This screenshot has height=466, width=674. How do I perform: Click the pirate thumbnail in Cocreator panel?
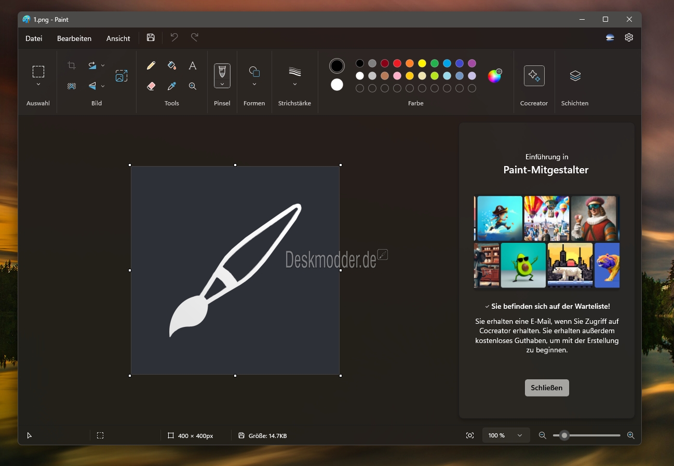point(500,218)
